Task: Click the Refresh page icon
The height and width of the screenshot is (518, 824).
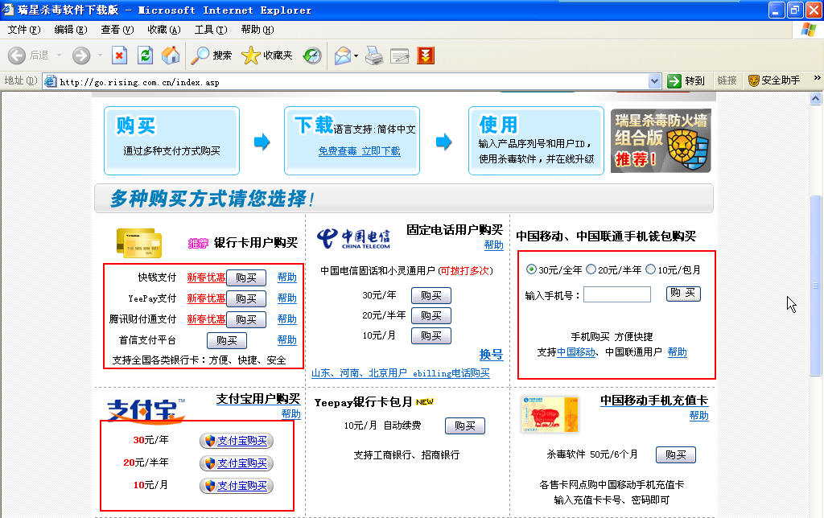Action: point(145,55)
